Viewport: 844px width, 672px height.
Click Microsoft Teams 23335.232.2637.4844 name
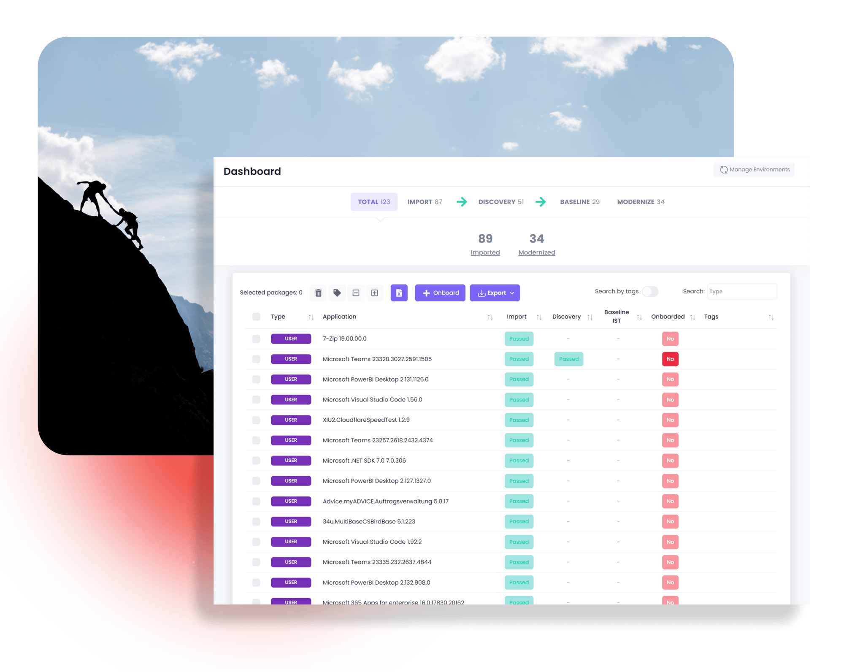[x=377, y=562]
